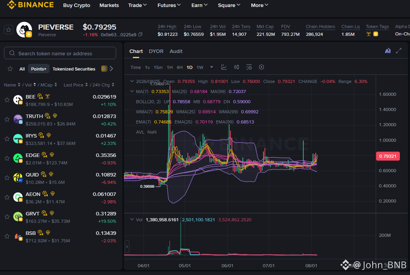Expand the collapsed side panel arrow

[x=127, y=247]
